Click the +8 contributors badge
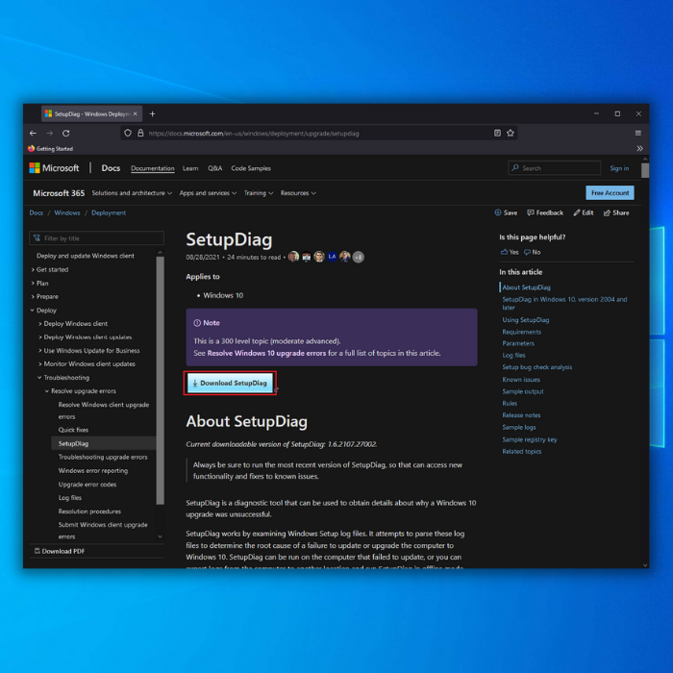Image resolution: width=673 pixels, height=673 pixels. [x=359, y=257]
